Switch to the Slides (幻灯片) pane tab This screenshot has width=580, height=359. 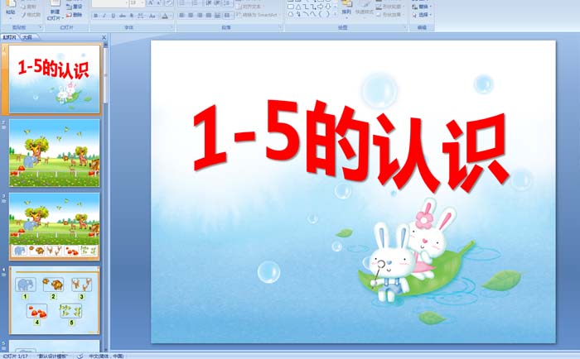pos(10,37)
